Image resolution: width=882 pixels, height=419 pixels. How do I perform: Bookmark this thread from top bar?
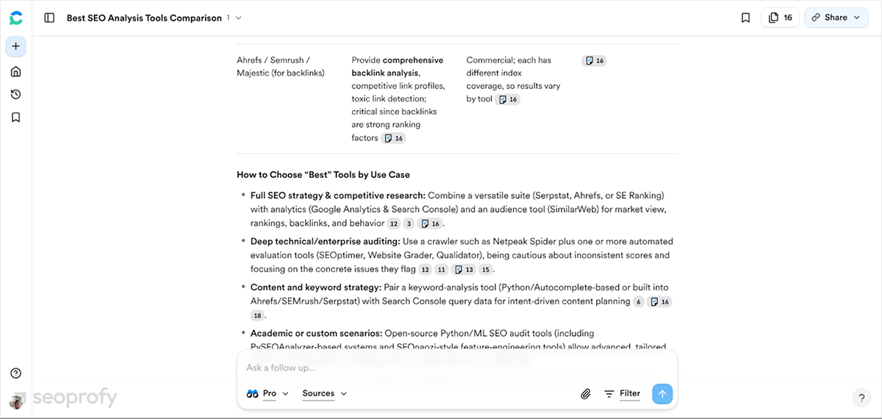tap(745, 18)
